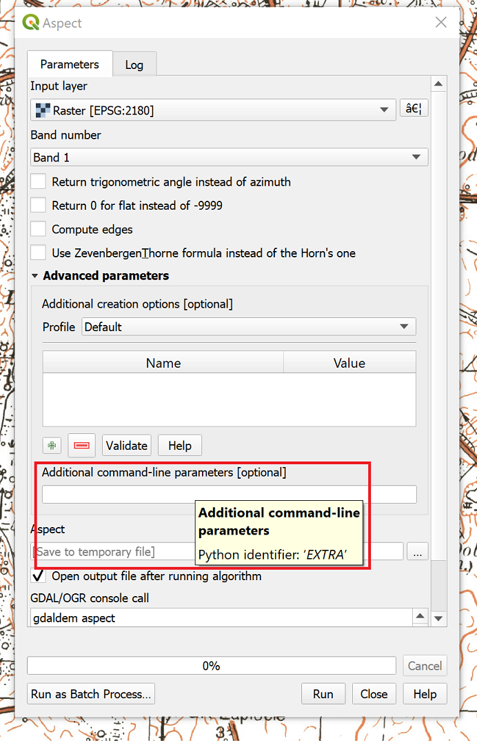This screenshot has height=743, width=477.
Task: Click the green add creation option icon
Action: 52,446
